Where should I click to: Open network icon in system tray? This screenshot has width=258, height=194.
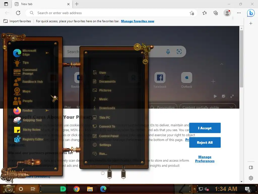pyautogui.click(x=201, y=189)
